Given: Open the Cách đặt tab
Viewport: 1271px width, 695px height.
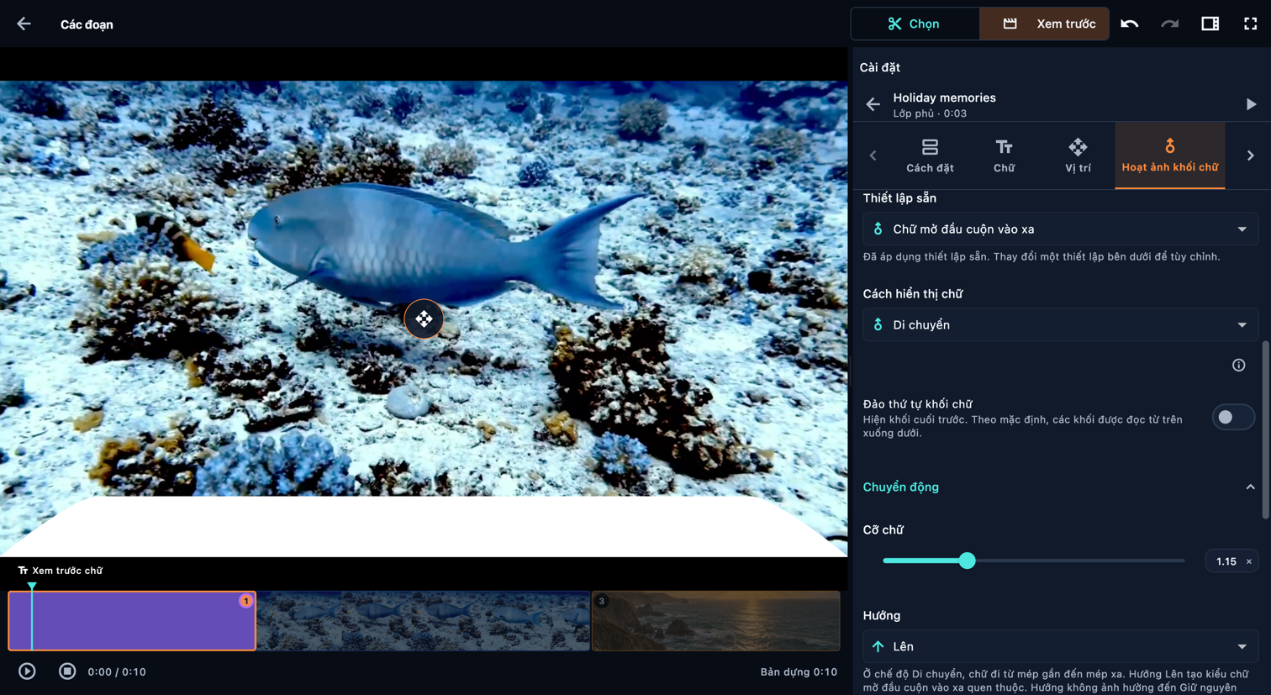Looking at the screenshot, I should click(930, 155).
